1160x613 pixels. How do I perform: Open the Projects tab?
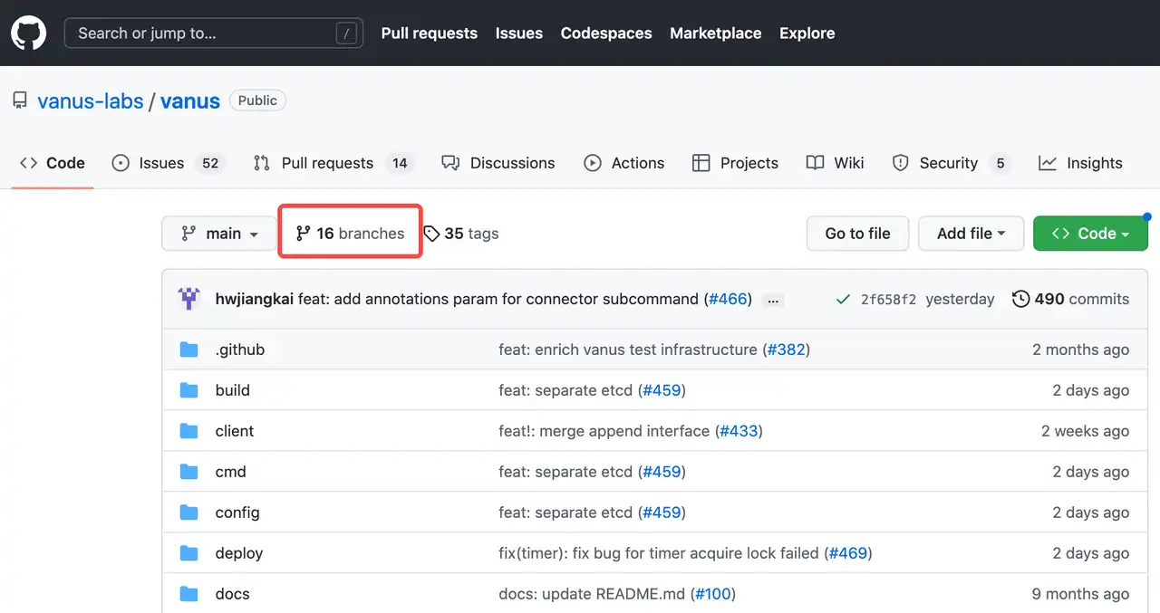pos(735,163)
